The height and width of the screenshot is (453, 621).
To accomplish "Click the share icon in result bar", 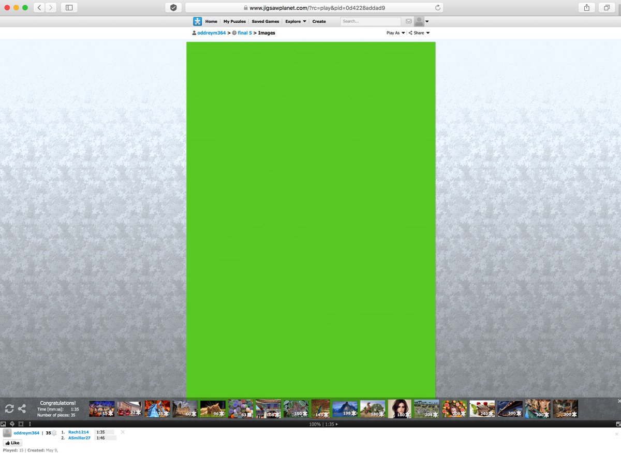I will coord(22,408).
